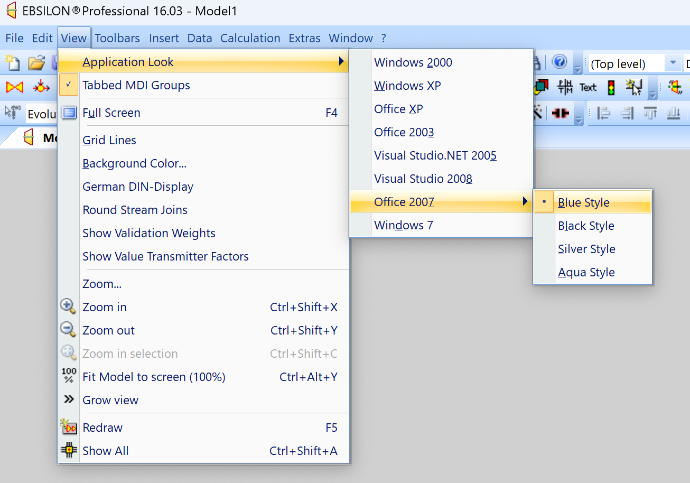
Task: Choose Full Screen menu entry
Action: click(x=203, y=113)
